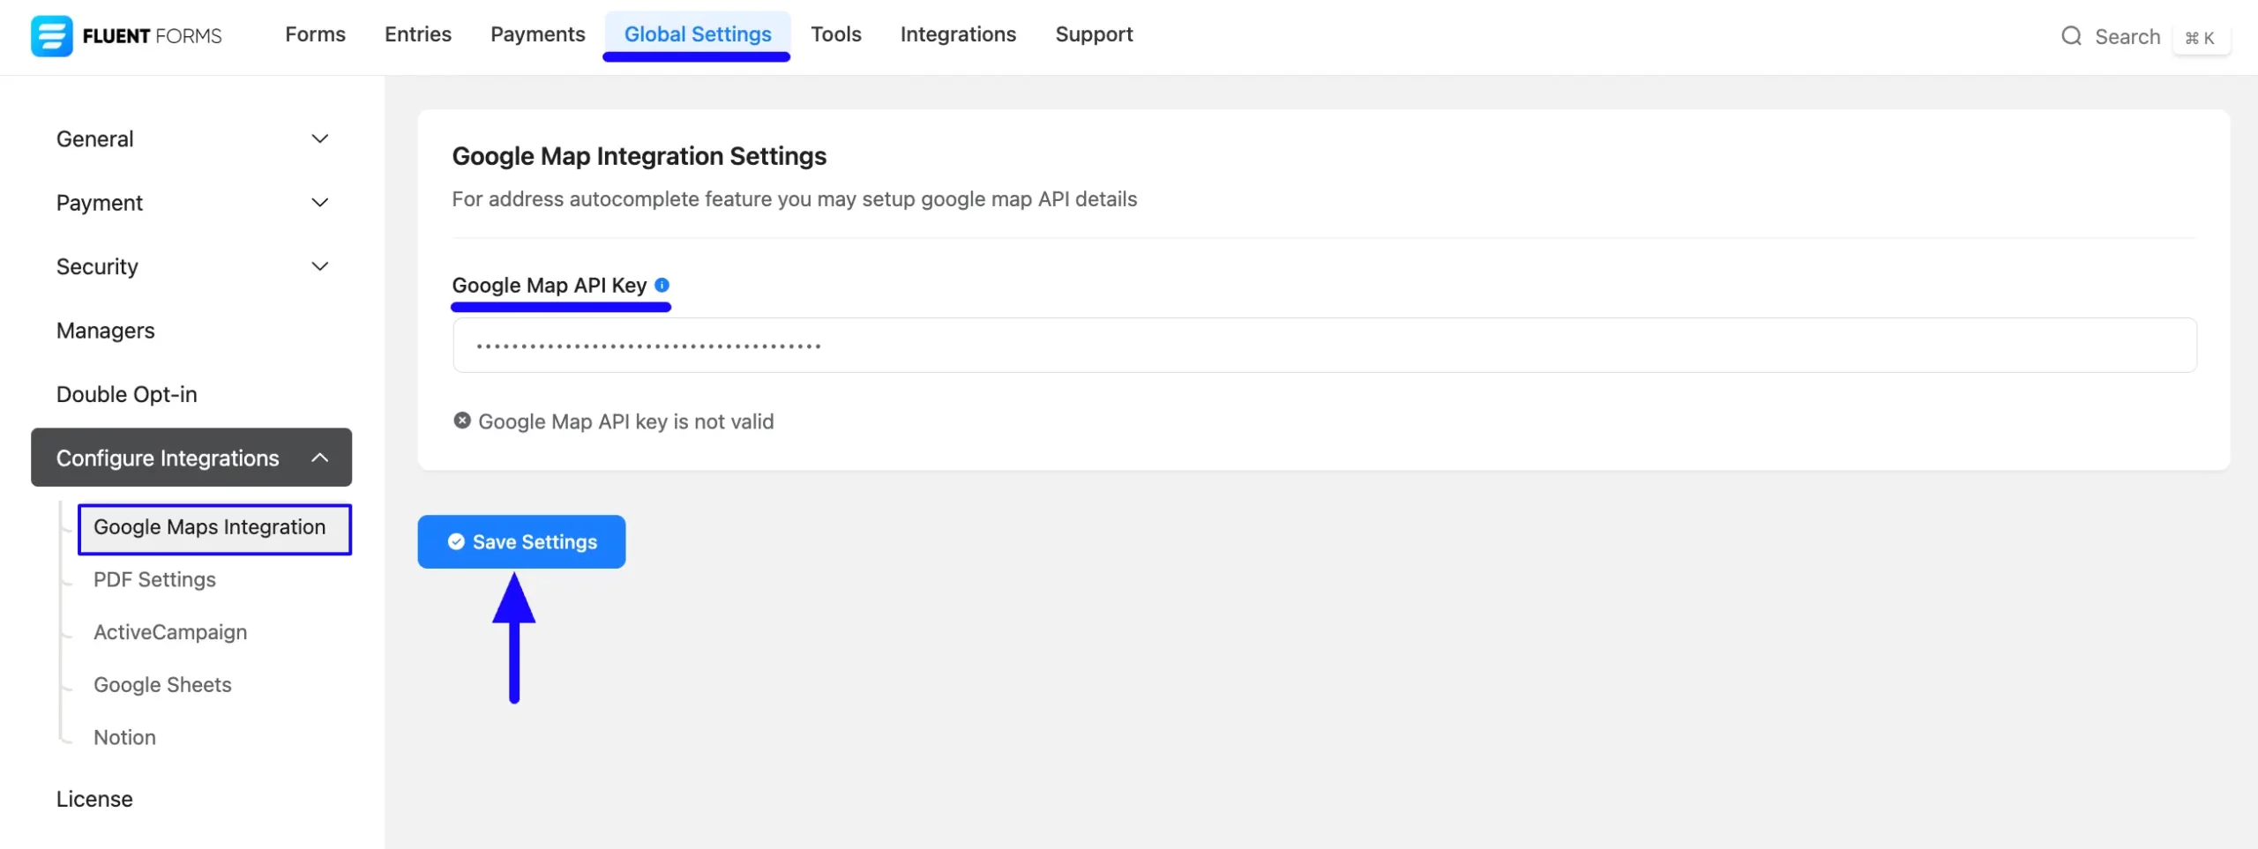Click the Command K shortcut badge
The height and width of the screenshot is (849, 2258).
pyautogui.click(x=2201, y=38)
